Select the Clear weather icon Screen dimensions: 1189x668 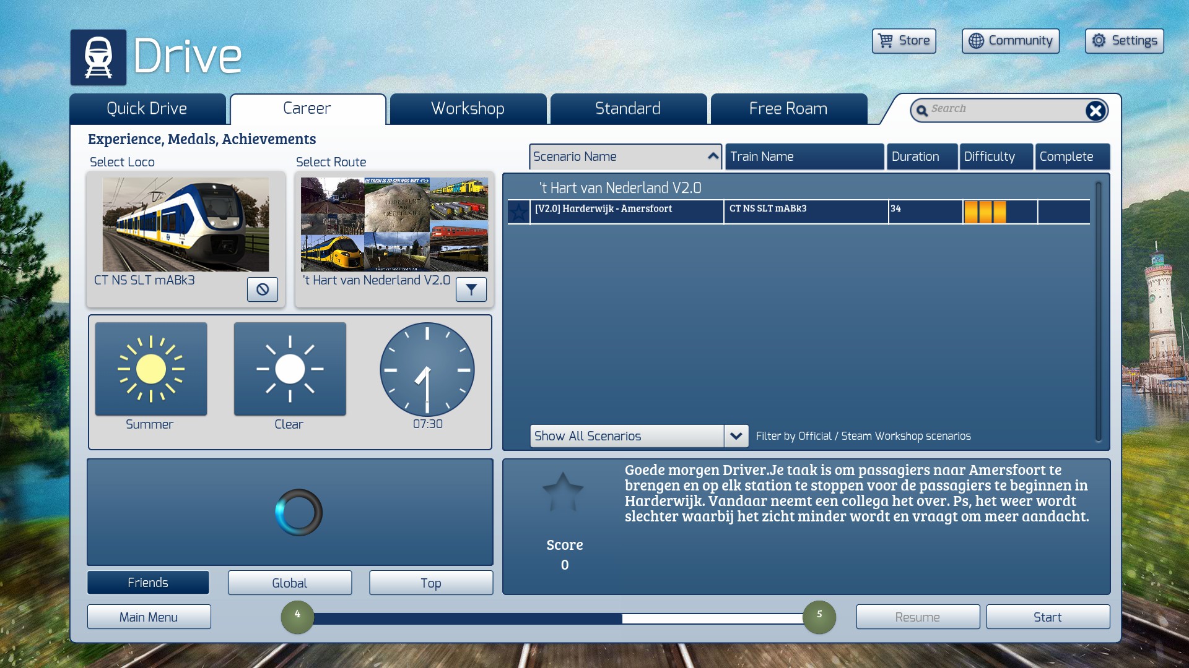pos(290,369)
